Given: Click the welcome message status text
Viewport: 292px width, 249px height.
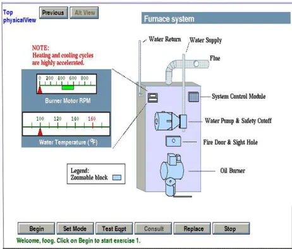Looking at the screenshot, I should click(x=78, y=241).
